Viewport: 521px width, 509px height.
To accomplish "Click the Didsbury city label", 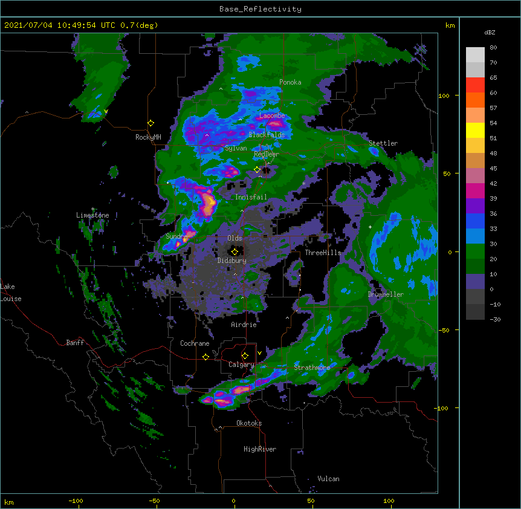I will click(x=231, y=261).
